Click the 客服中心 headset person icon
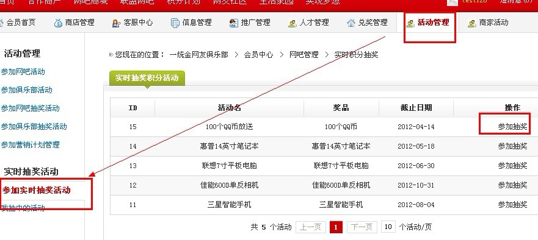The image size is (538, 240). pos(116,23)
